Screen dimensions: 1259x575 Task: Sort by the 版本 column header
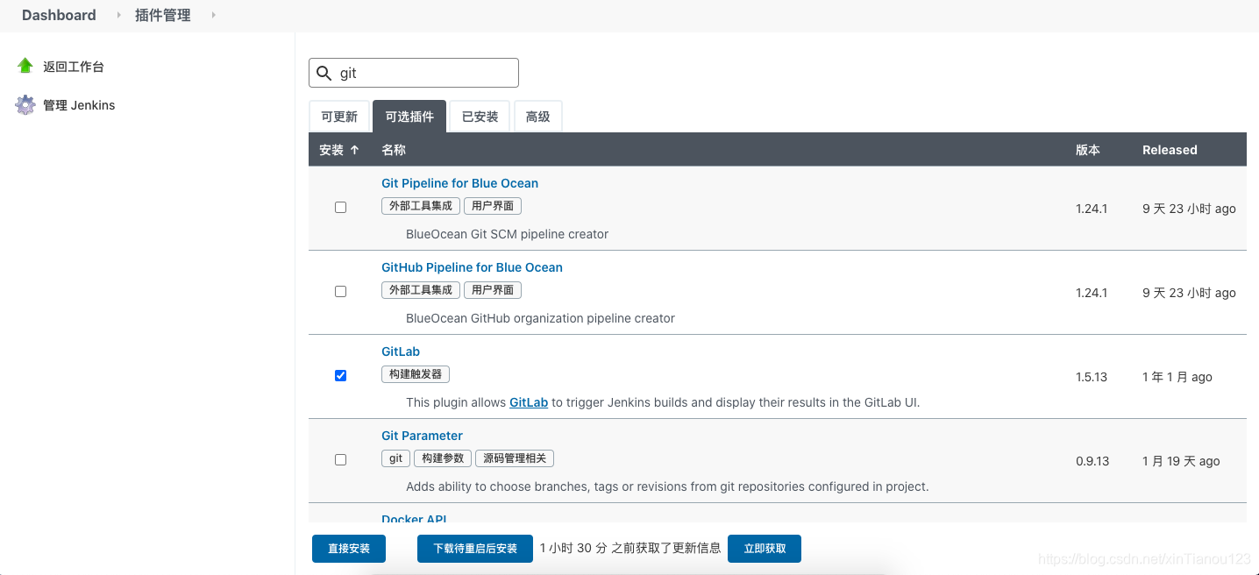point(1088,150)
